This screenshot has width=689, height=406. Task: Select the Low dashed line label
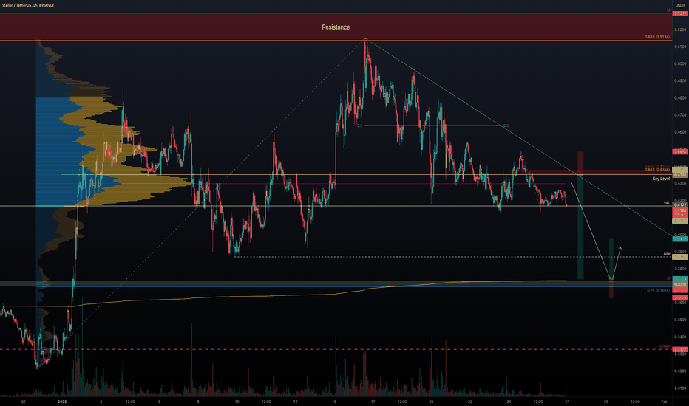[667, 254]
